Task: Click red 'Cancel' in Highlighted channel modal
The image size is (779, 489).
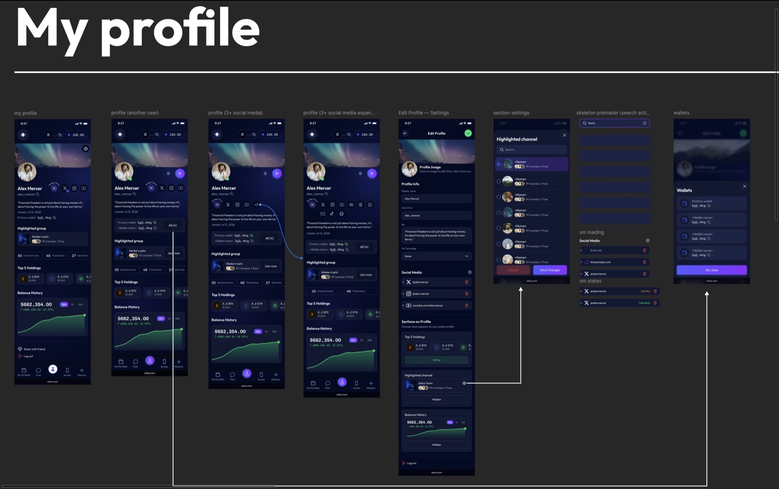Action: (513, 270)
